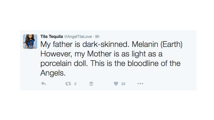214x120 pixels.
Task: Like the tweet with the heart icon
Action: [x=116, y=84]
